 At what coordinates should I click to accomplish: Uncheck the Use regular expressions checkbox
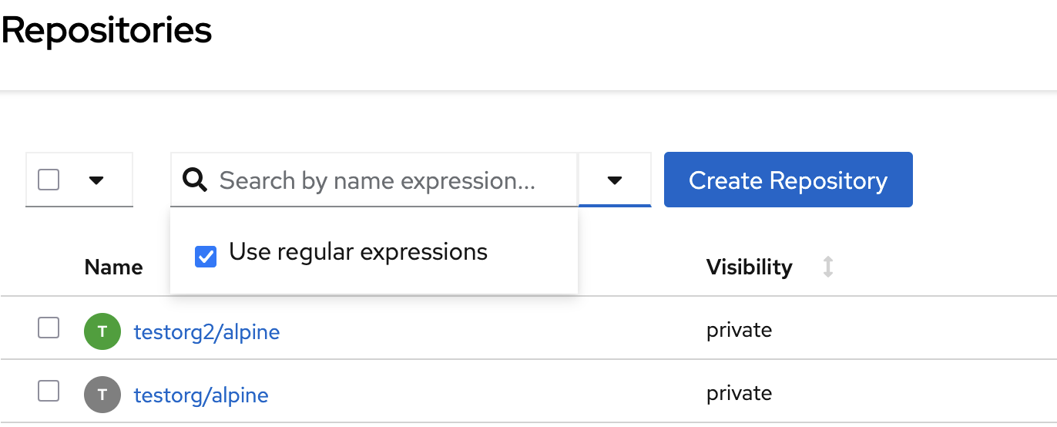click(206, 256)
